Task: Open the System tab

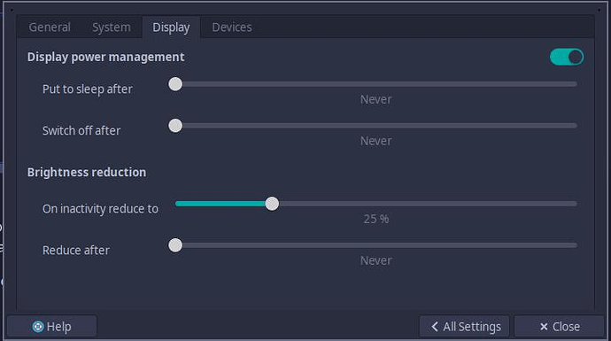Action: (x=111, y=27)
